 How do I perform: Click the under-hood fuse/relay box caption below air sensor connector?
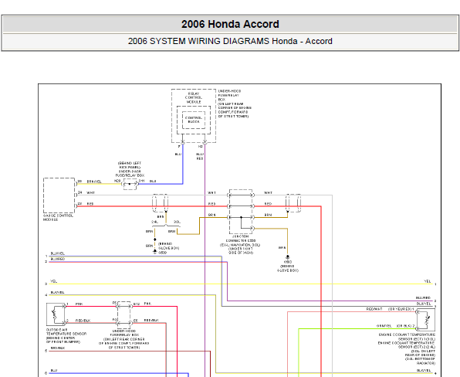124,339
